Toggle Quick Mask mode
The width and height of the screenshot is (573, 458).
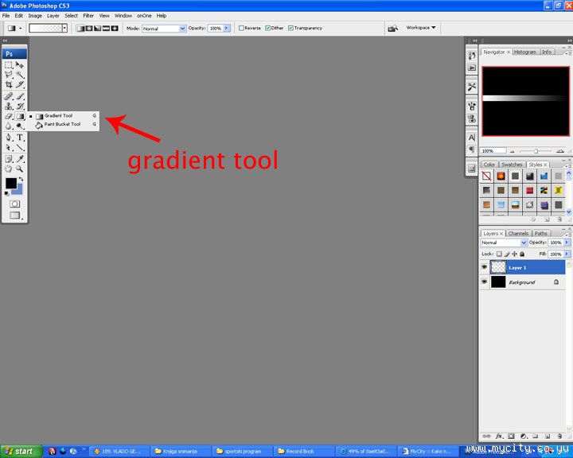coord(14,204)
